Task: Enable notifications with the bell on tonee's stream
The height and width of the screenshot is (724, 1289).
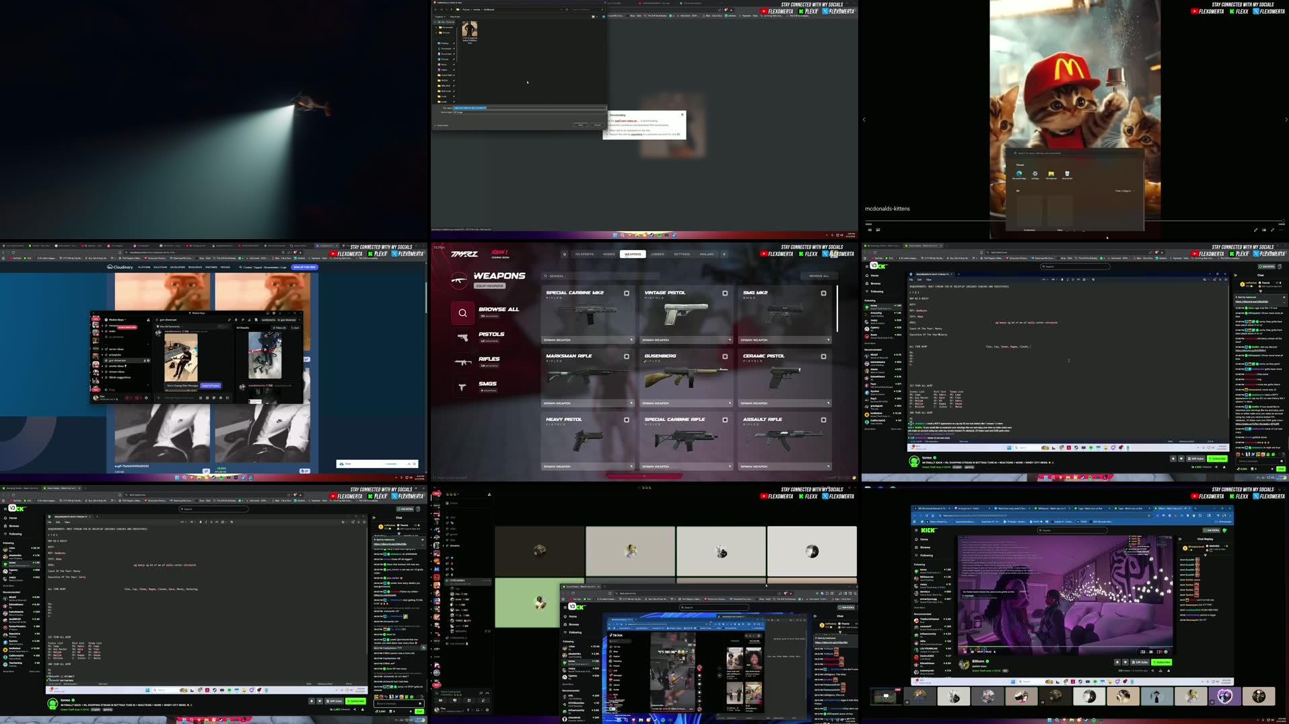Action: pos(1173,459)
